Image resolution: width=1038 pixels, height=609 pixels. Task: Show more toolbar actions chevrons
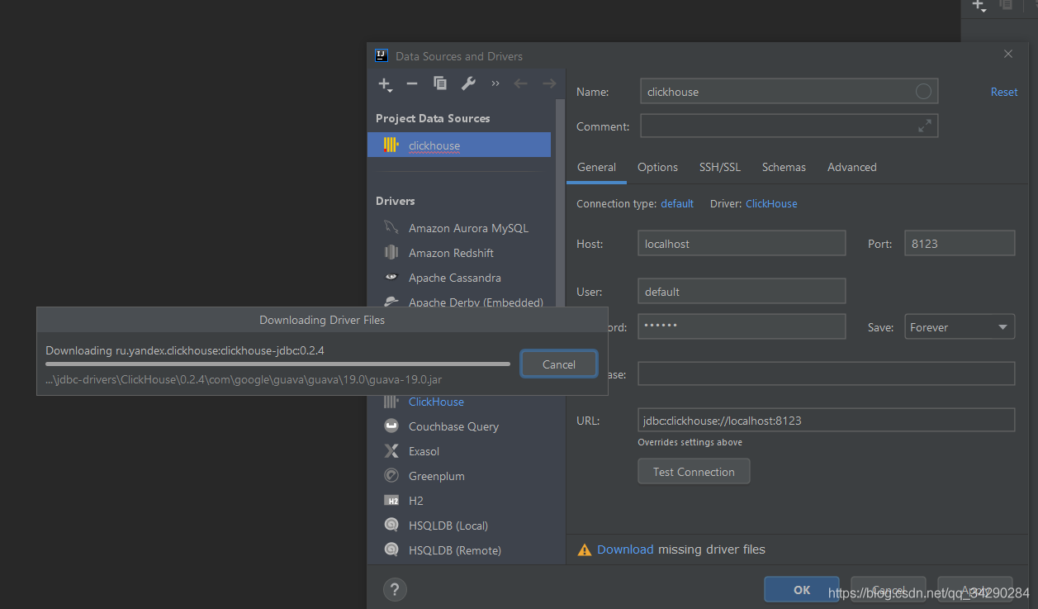495,83
